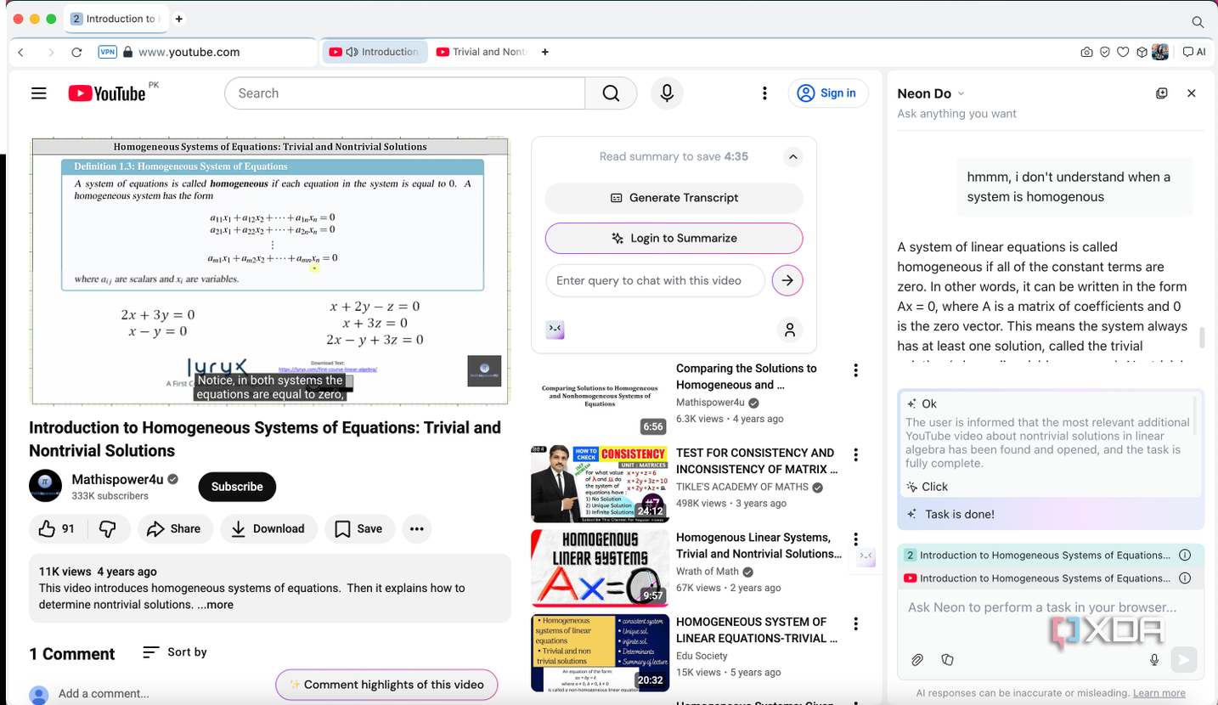
Task: Open the Homogenous Linear Systems Ax=0 thumbnail
Action: (600, 567)
